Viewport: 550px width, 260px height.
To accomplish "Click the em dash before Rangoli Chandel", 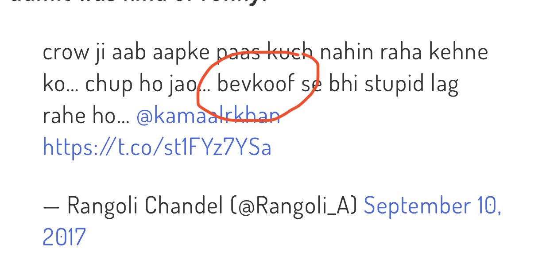I will coord(51,207).
